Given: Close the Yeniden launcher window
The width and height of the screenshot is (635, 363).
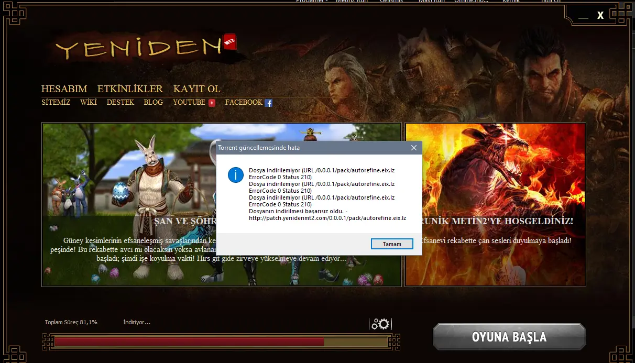Looking at the screenshot, I should [x=600, y=16].
